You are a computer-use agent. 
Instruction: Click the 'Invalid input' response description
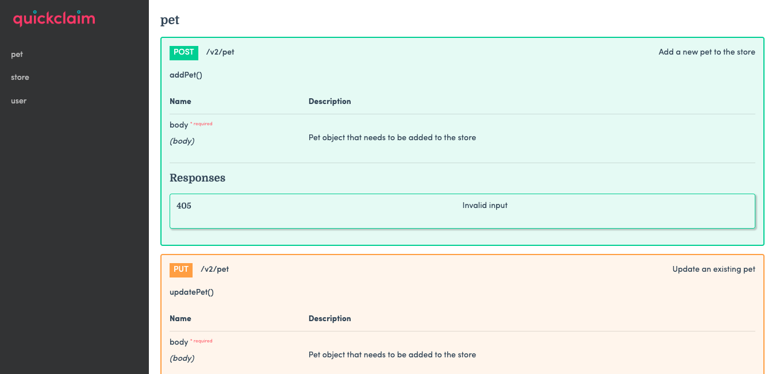[x=485, y=205]
